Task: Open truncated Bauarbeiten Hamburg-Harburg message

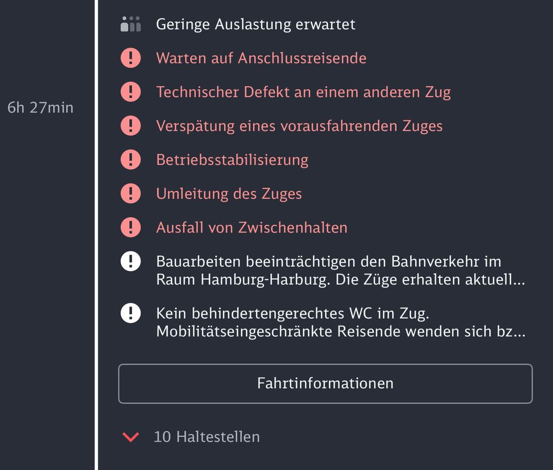Action: coord(340,270)
